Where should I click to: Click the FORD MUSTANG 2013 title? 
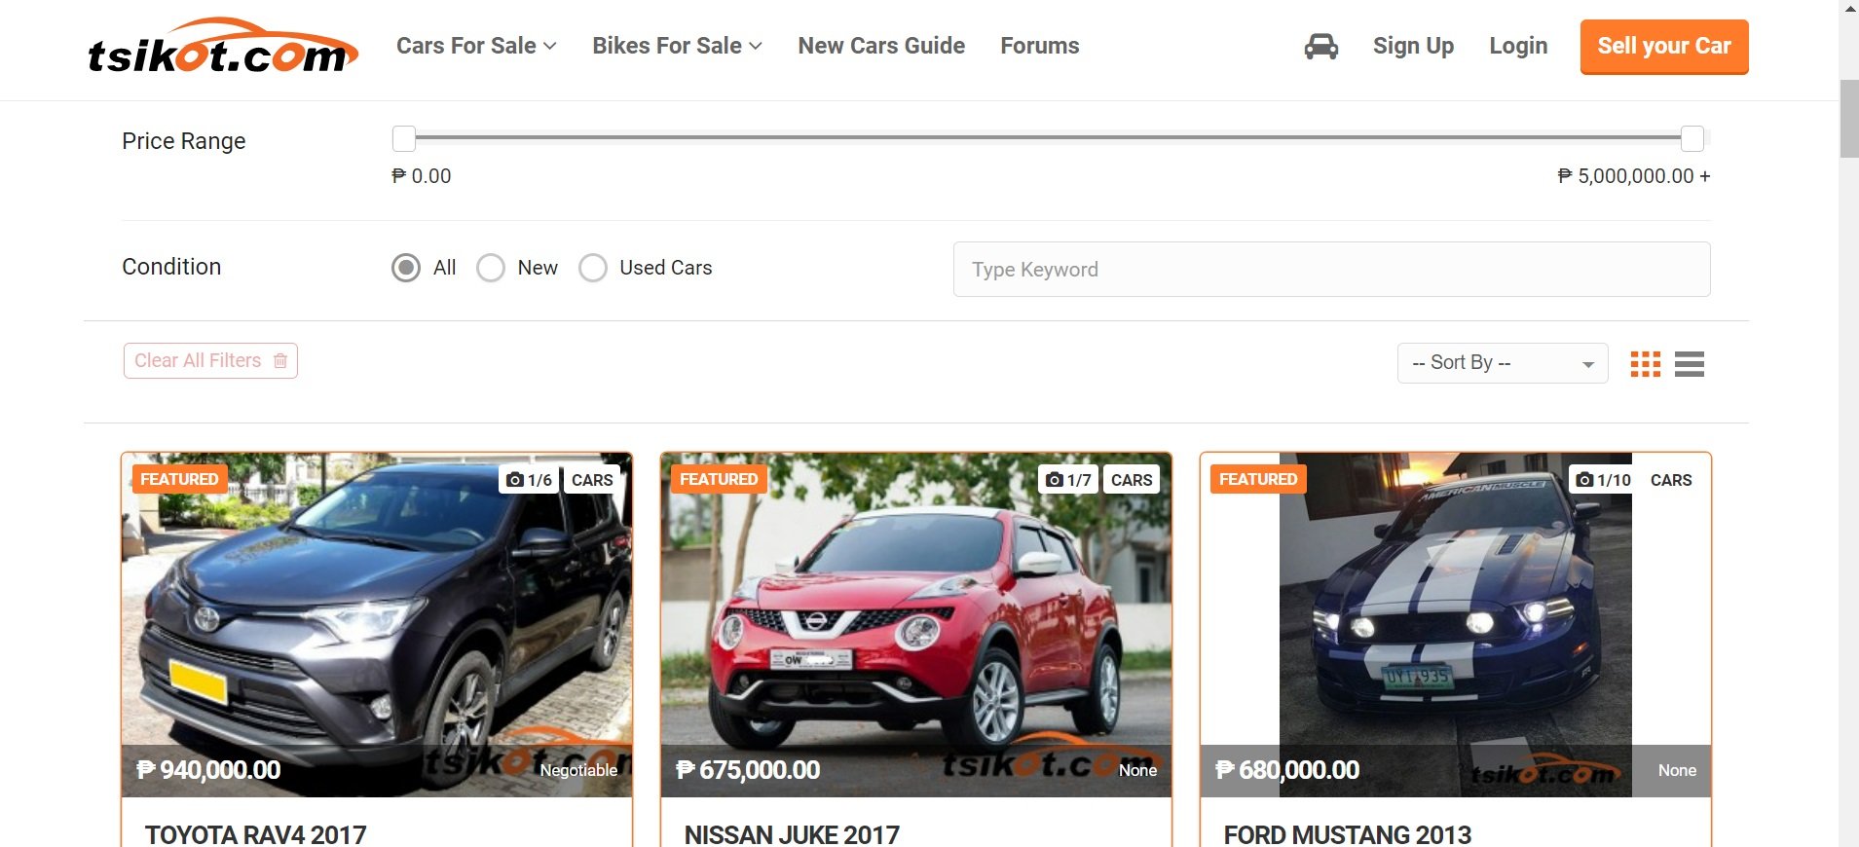click(x=1348, y=834)
